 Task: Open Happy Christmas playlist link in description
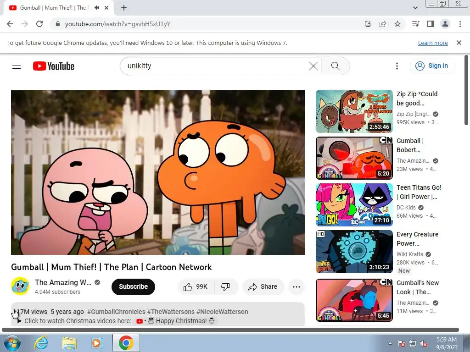click(176, 321)
